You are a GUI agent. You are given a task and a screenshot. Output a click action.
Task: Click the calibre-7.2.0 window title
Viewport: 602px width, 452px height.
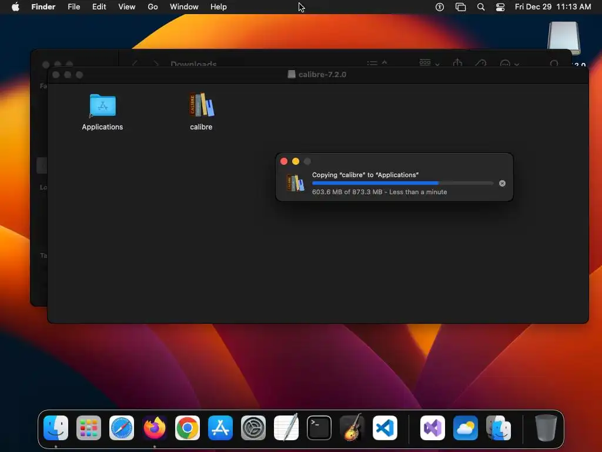tap(322, 75)
